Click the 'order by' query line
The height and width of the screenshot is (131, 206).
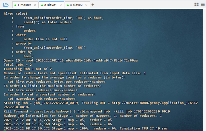tap(24, 52)
